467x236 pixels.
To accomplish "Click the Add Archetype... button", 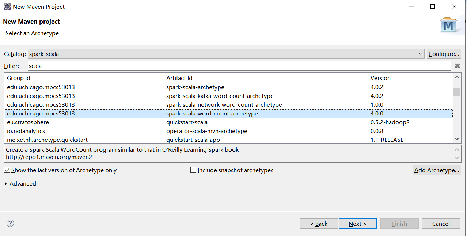I will (x=437, y=170).
